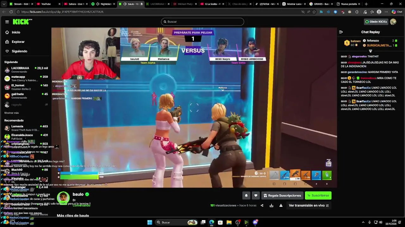Expand the gifters leaderboard chevron

click(370, 51)
